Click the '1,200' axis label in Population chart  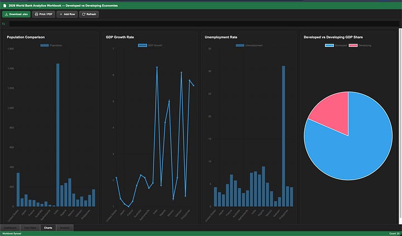tap(11, 88)
